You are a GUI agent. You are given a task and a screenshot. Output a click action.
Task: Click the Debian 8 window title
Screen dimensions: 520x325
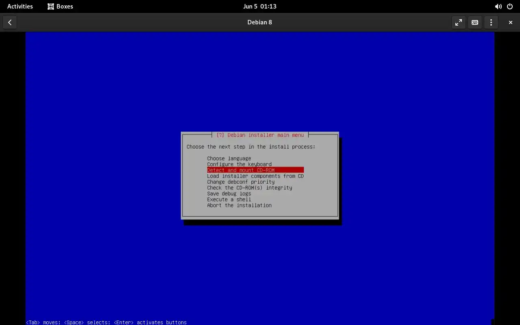(260, 22)
